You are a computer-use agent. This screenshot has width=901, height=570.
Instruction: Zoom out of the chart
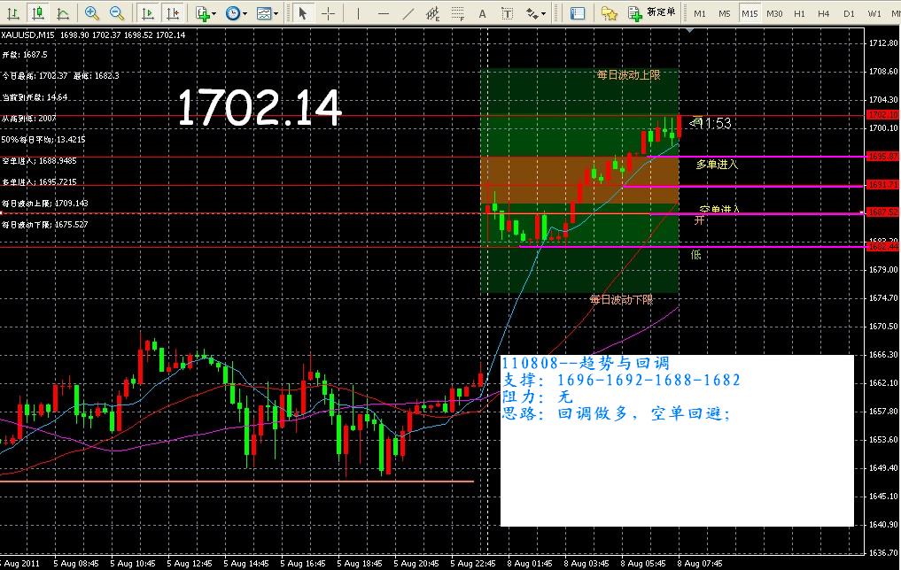(x=117, y=13)
